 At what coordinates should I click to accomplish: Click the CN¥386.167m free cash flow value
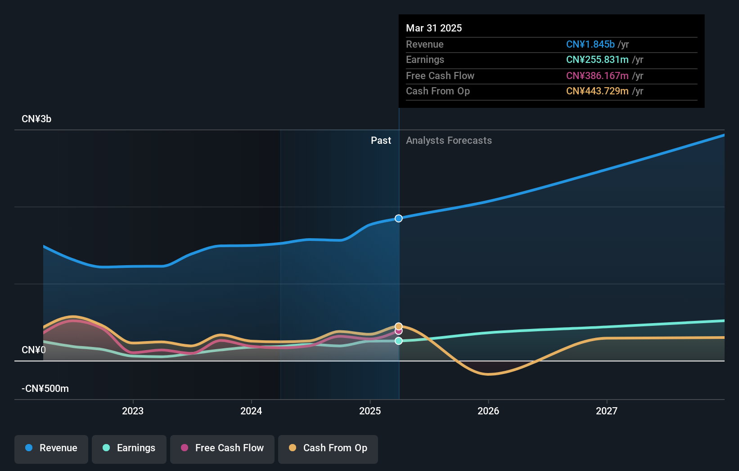coord(597,76)
